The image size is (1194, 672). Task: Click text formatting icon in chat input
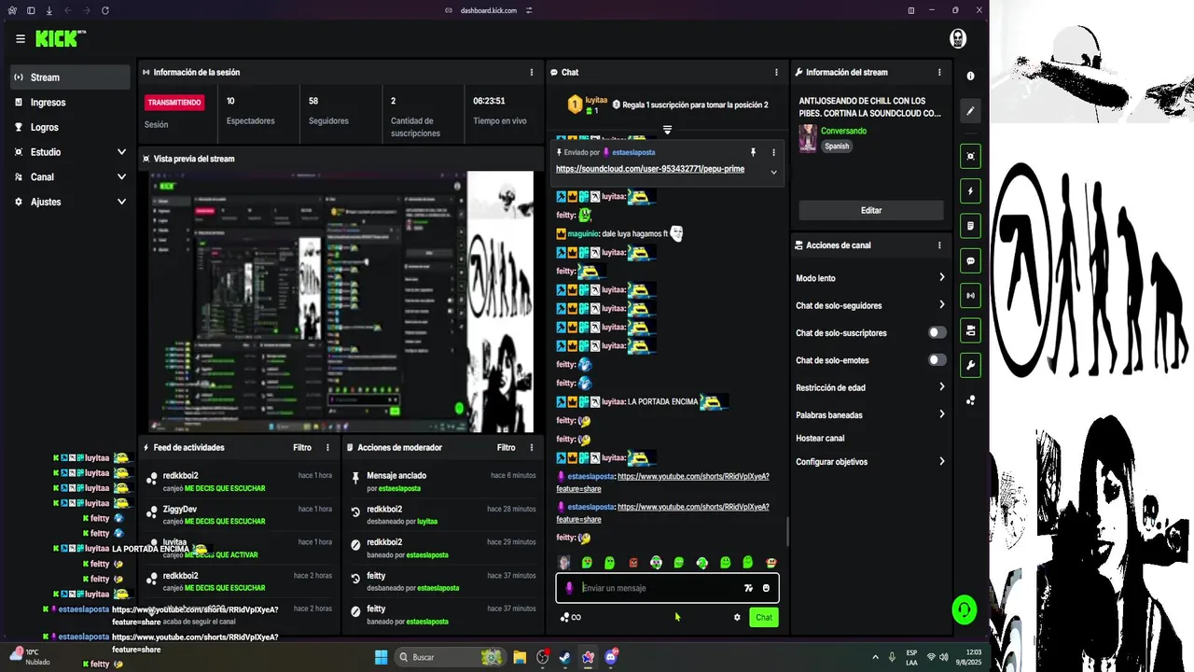click(748, 588)
